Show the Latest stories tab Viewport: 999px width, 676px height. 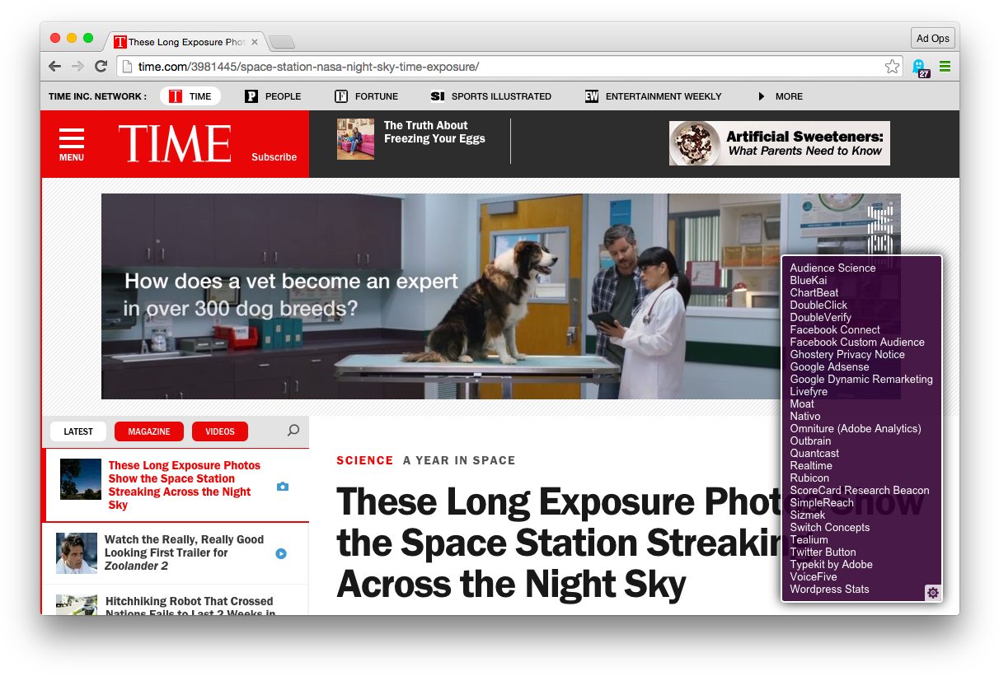(78, 431)
